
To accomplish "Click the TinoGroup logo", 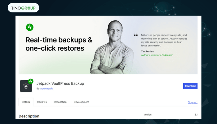I will (x=23, y=8).
